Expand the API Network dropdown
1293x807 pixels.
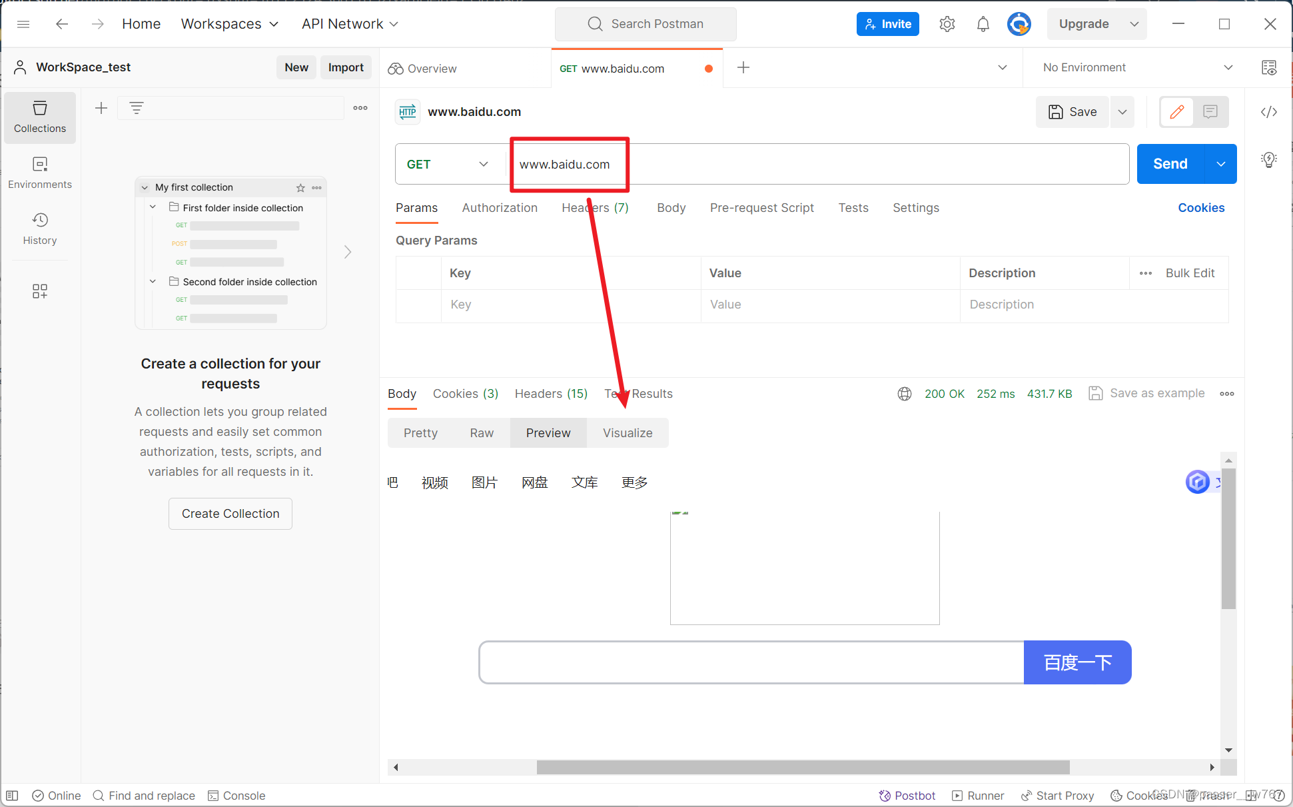pos(350,24)
